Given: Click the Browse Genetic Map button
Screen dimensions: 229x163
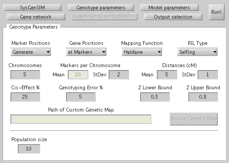Looking at the screenshot, I should [x=194, y=119].
